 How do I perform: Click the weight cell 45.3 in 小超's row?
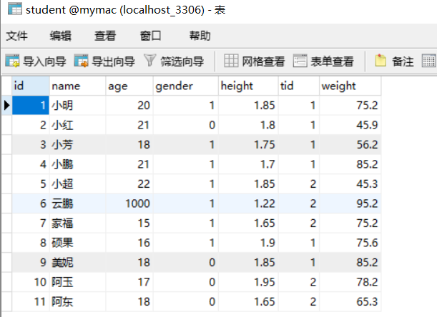point(350,184)
